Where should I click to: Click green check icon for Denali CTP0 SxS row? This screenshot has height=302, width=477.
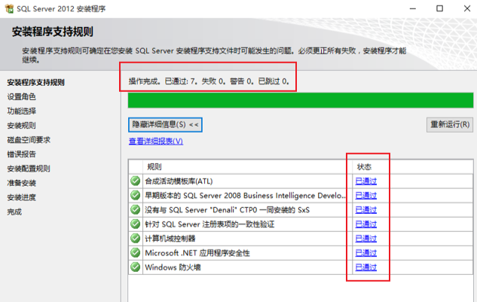coord(136,209)
